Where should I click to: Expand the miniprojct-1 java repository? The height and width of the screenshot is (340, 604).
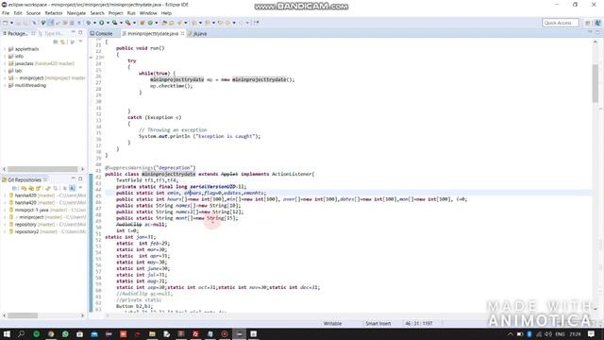coord(5,210)
